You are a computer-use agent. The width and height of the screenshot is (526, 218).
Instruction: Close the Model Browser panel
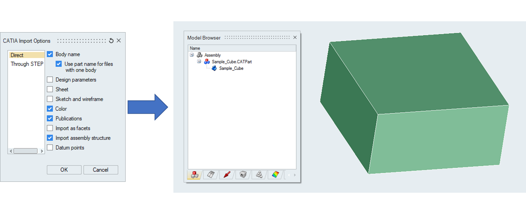tap(295, 37)
